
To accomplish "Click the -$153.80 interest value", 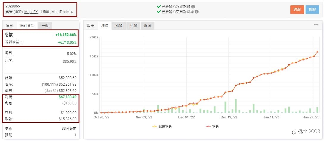I will (69, 103).
